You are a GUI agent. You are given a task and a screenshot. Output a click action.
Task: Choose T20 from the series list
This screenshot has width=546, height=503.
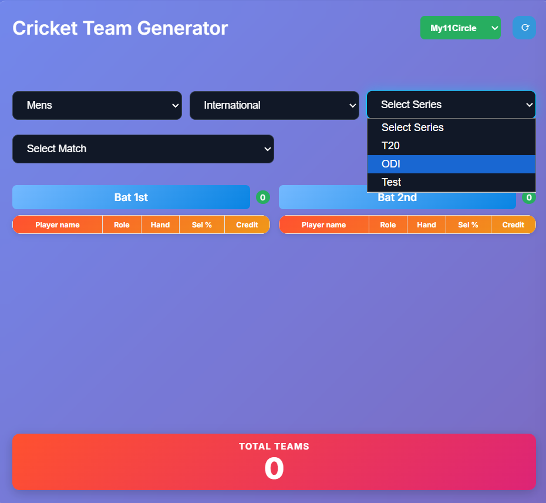451,146
